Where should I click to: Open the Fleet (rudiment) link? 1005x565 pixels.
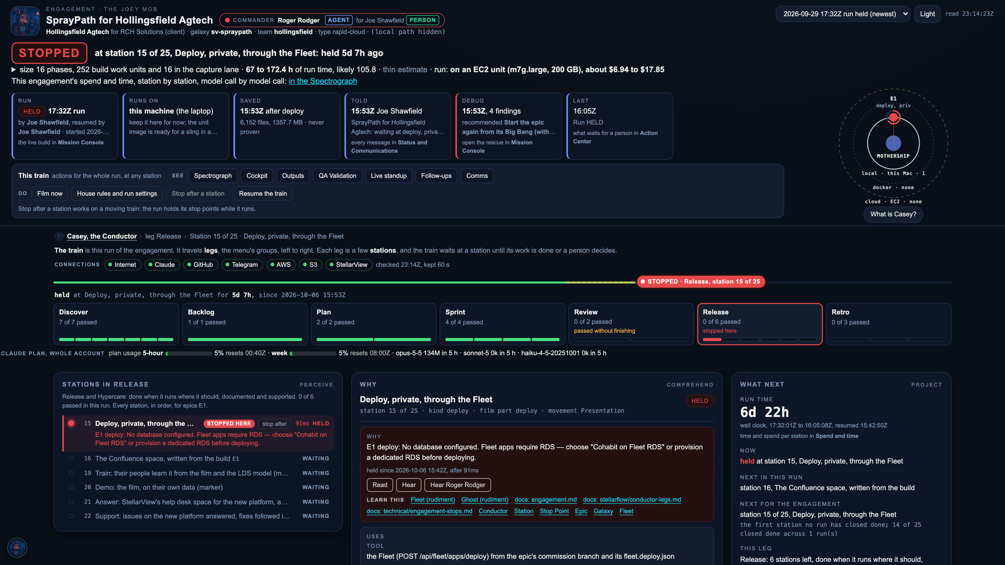433,499
